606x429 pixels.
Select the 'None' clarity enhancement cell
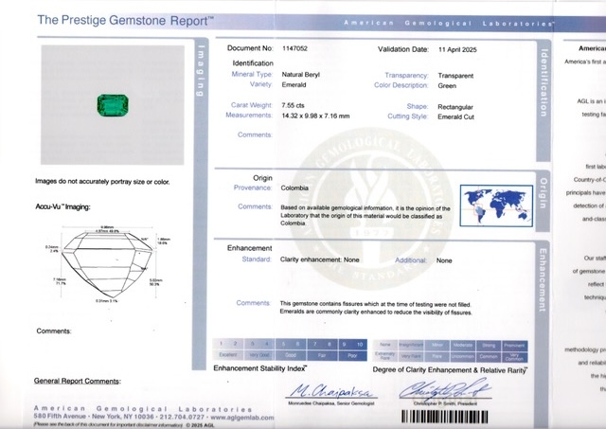385,346
